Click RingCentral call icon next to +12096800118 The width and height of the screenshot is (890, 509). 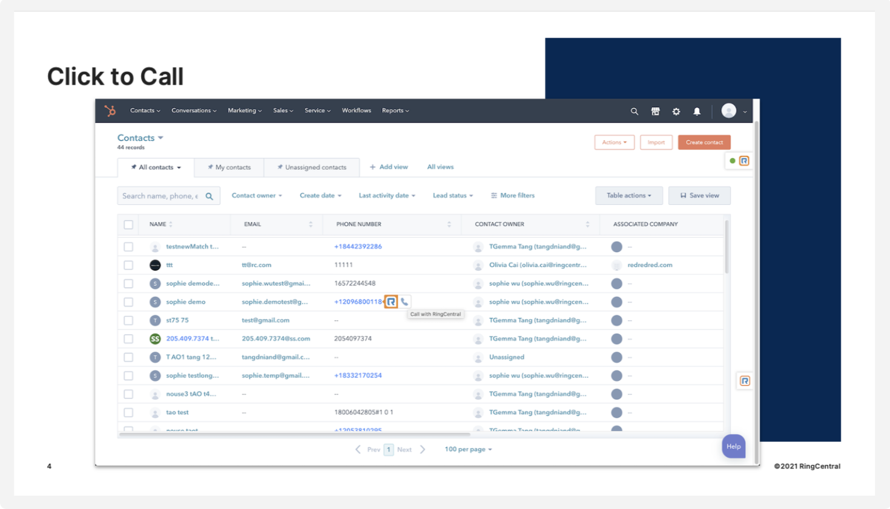pyautogui.click(x=391, y=302)
